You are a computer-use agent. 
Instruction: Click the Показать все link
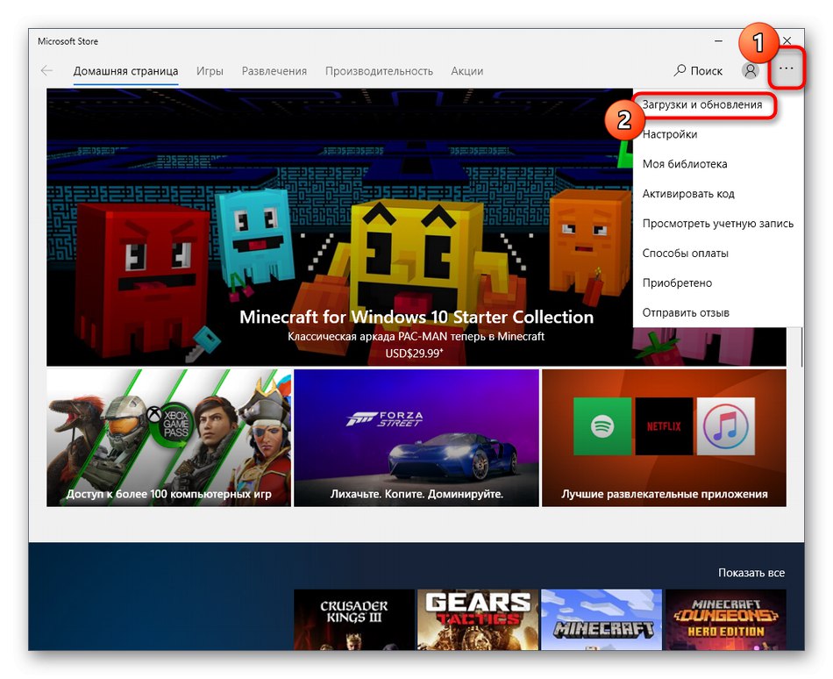751,573
